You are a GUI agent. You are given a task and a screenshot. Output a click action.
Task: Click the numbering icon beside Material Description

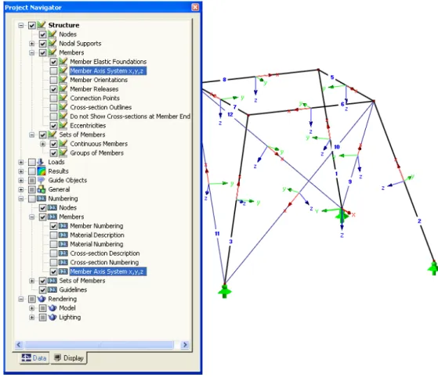coord(63,235)
